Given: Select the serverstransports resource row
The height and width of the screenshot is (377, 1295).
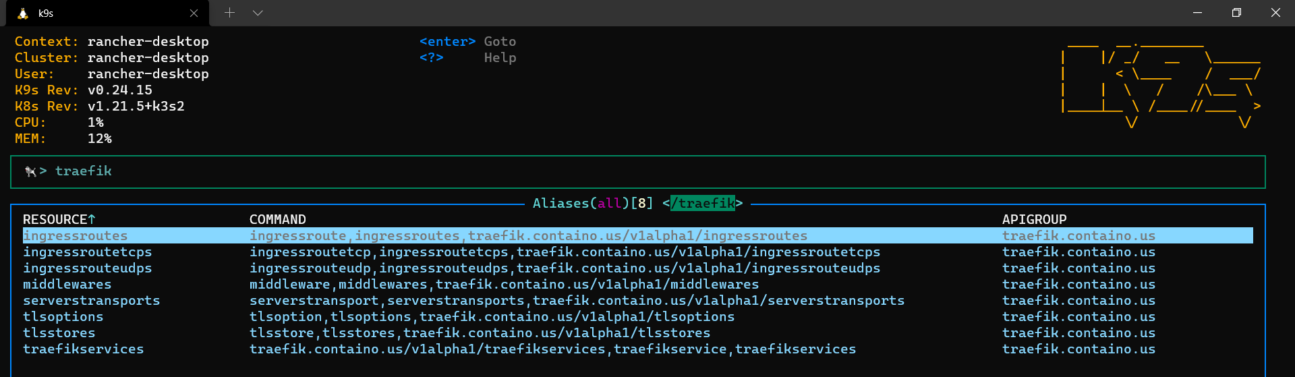Looking at the screenshot, I should (637, 300).
